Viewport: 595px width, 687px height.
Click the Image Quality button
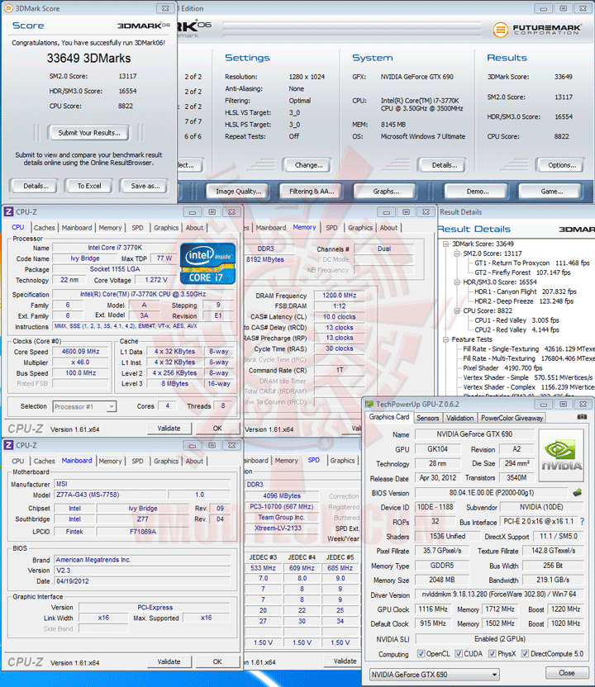pos(238,192)
